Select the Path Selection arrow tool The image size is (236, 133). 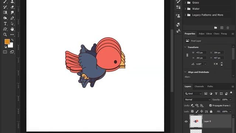click(x=12, y=24)
